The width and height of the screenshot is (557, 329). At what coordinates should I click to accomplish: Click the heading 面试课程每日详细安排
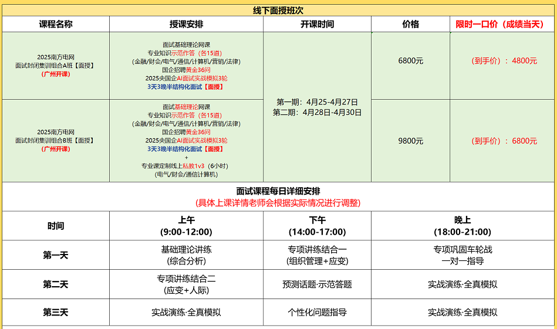coord(278,191)
